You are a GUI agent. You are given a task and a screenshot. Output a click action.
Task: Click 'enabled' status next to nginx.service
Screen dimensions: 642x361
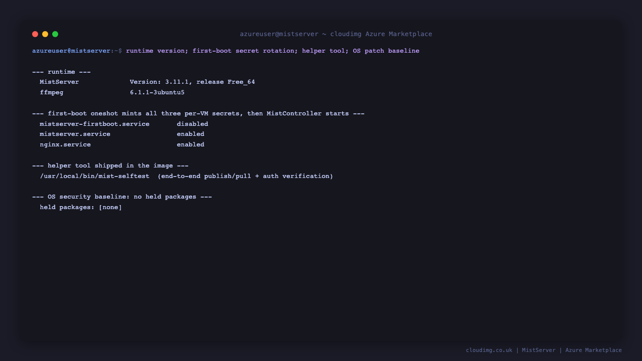pyautogui.click(x=190, y=144)
